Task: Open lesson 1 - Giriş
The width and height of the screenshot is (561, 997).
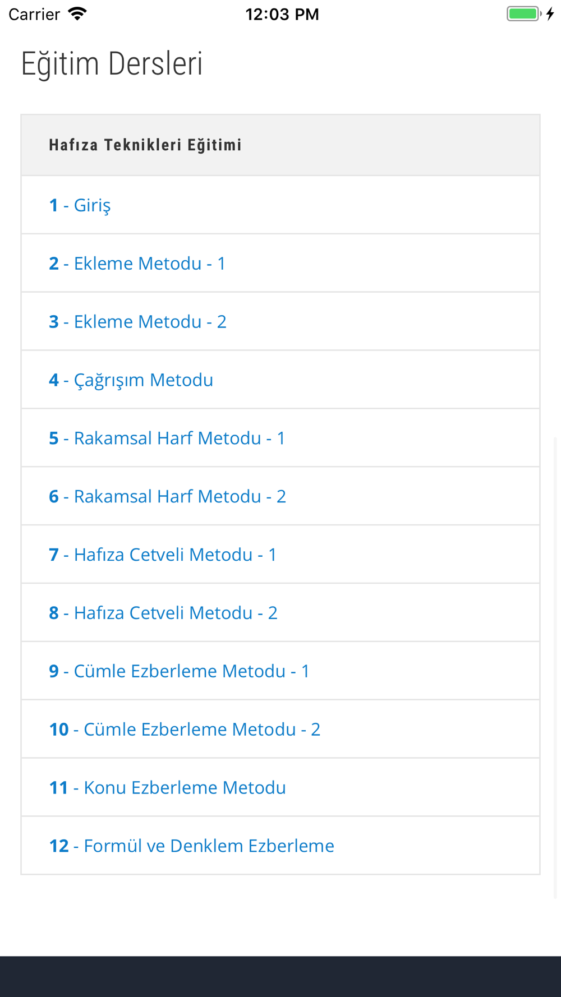Action: [280, 205]
